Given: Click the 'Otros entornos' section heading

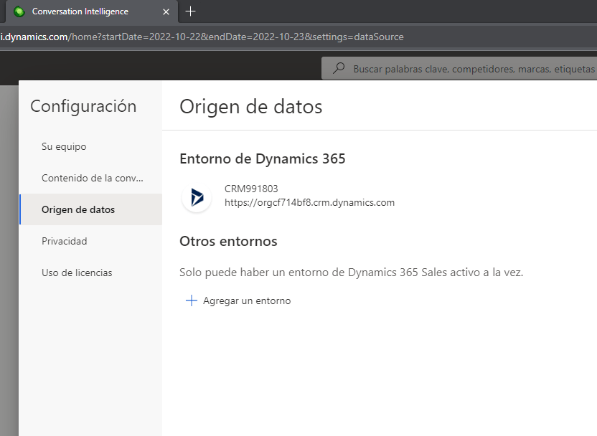Looking at the screenshot, I should point(228,241).
